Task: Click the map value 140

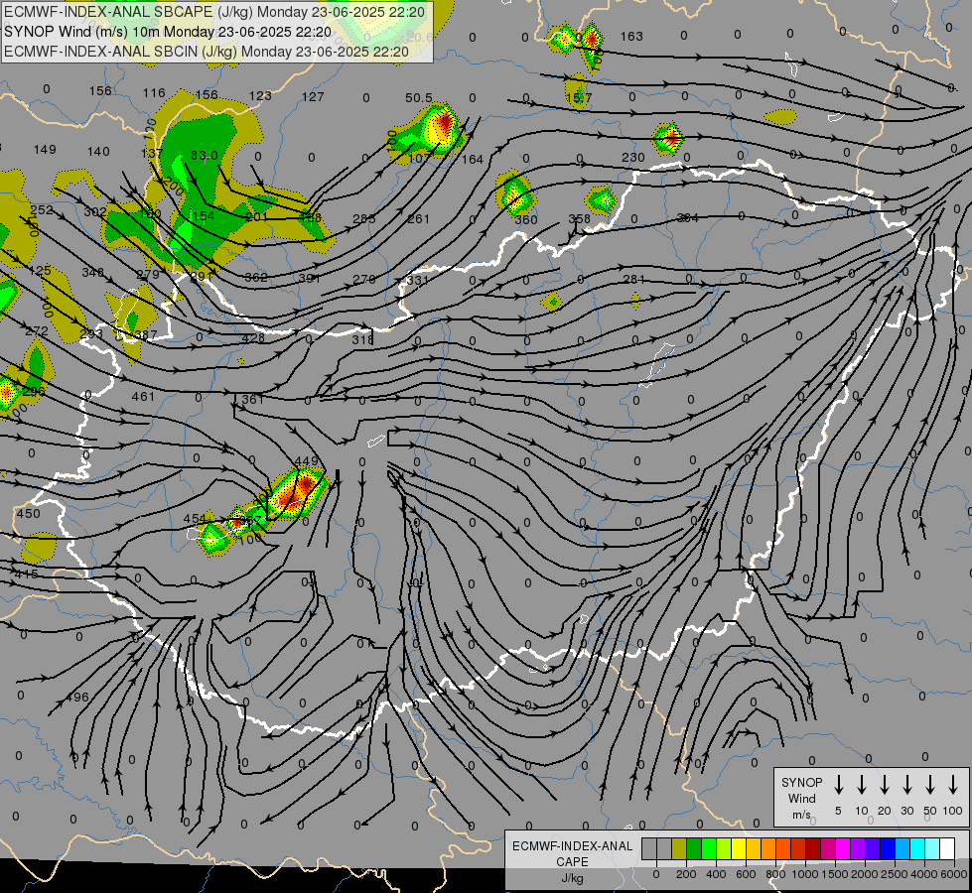Action: tap(98, 151)
